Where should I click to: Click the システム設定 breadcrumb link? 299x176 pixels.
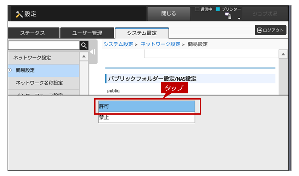(118, 44)
